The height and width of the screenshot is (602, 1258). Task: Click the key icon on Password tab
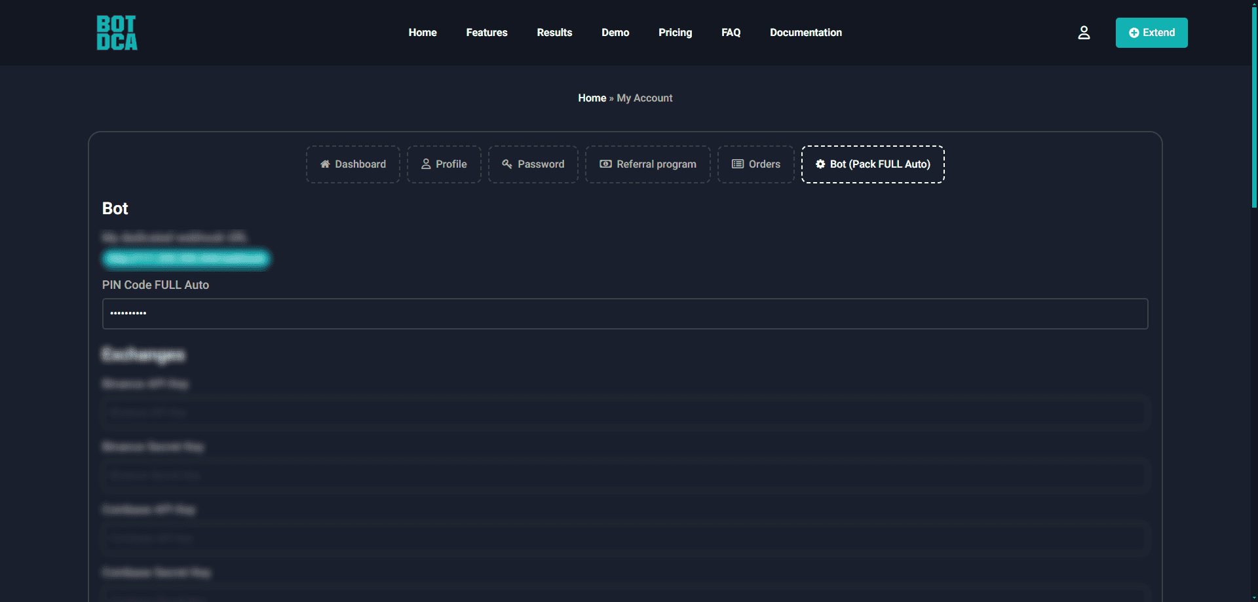click(x=507, y=164)
